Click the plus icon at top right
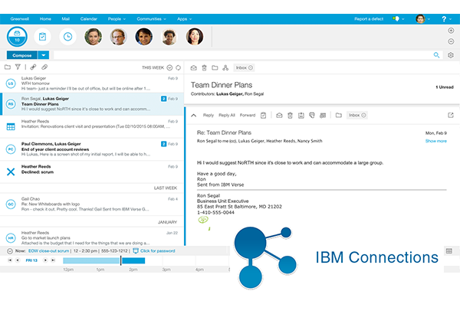This screenshot has height=314, width=460. (x=451, y=31)
